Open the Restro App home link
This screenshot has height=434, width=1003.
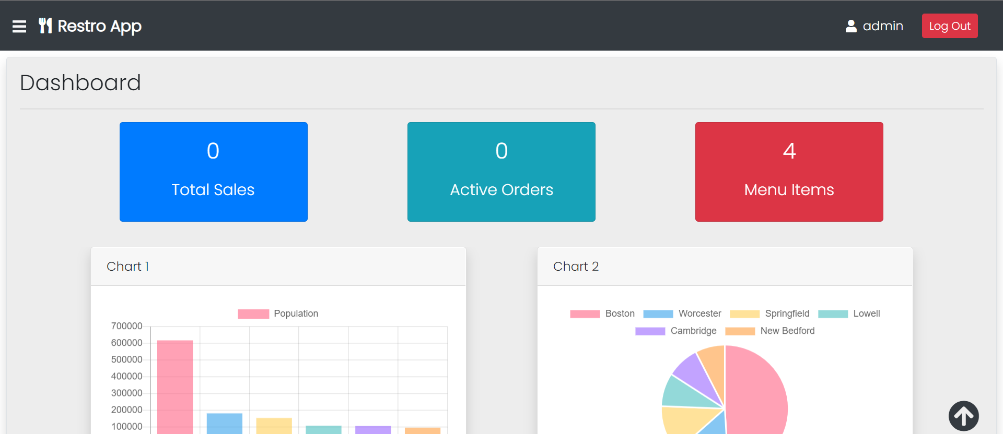coord(99,26)
